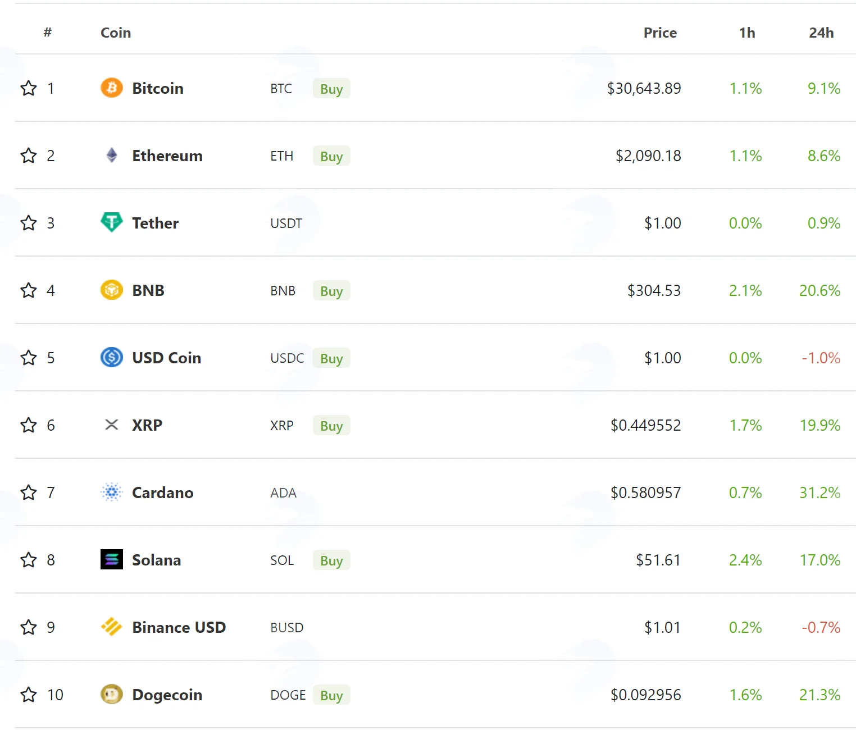The width and height of the screenshot is (856, 730).
Task: Sort table by 1h column header
Action: pos(747,33)
